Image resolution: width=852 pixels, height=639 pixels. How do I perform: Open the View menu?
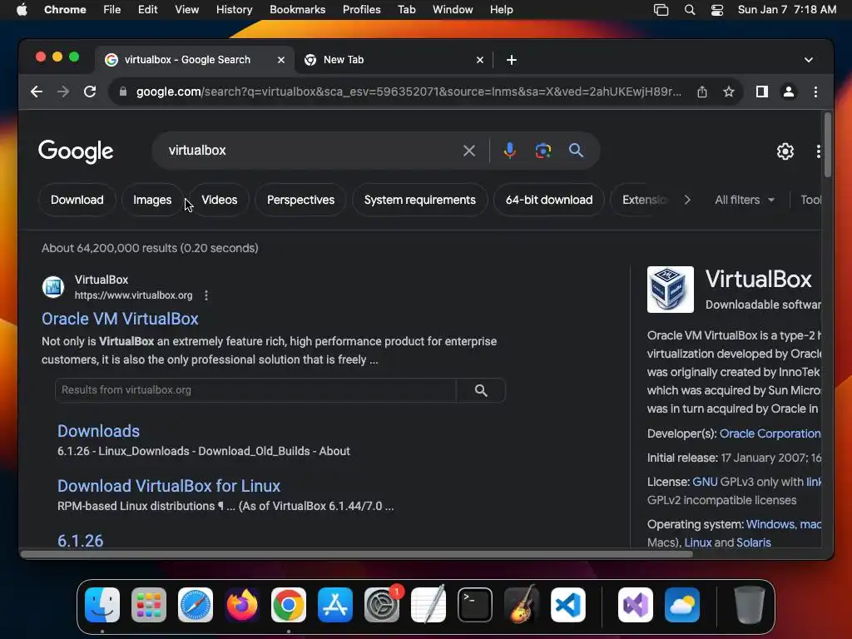186,10
